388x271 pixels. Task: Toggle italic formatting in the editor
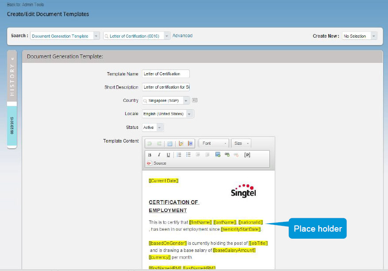(159, 155)
